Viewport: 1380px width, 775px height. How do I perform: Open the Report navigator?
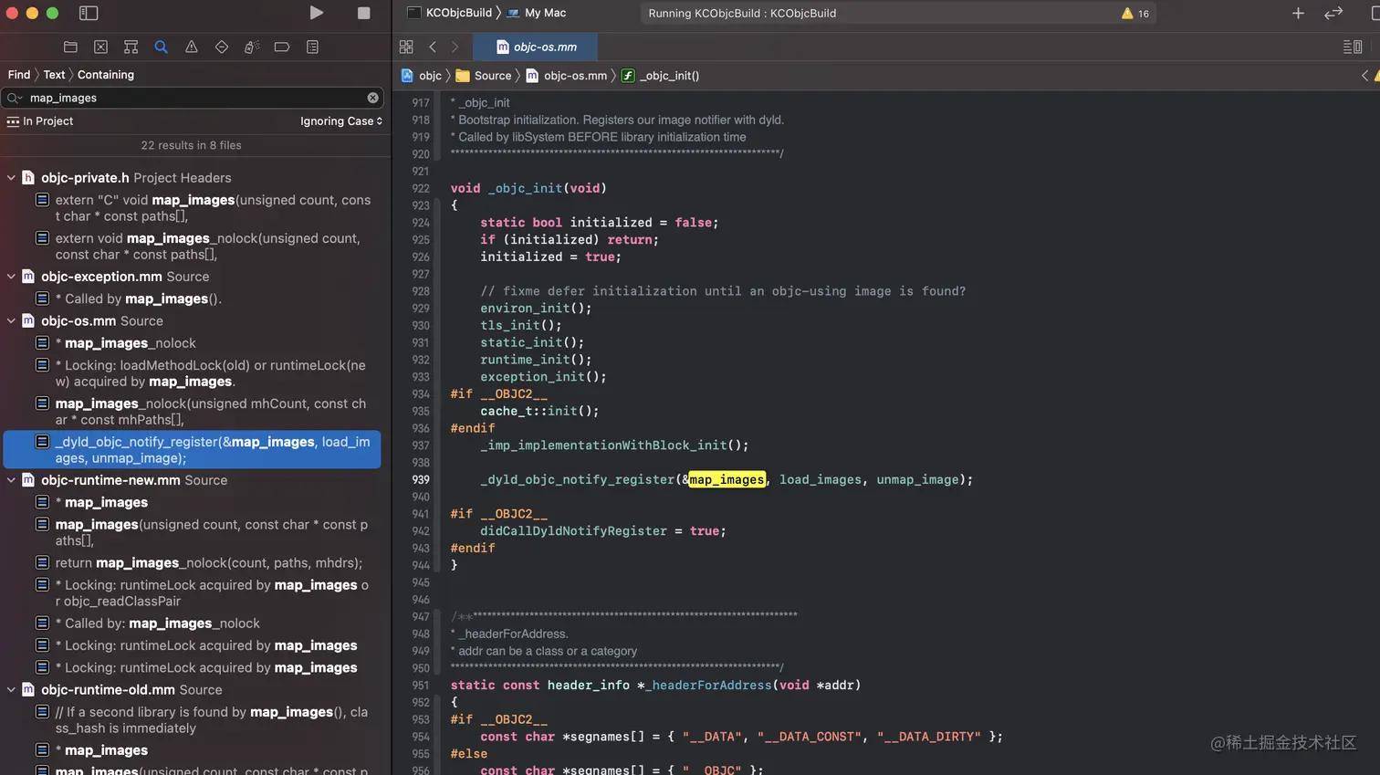(x=312, y=47)
